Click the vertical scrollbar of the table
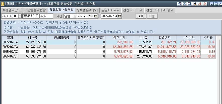 [x=219, y=70]
